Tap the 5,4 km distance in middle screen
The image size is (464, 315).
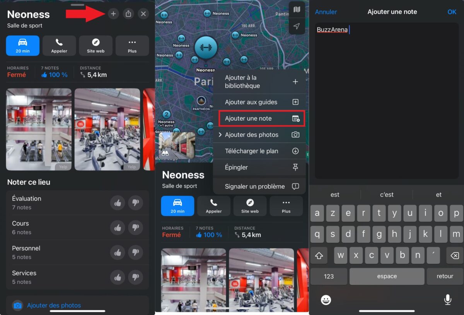pyautogui.click(x=248, y=235)
